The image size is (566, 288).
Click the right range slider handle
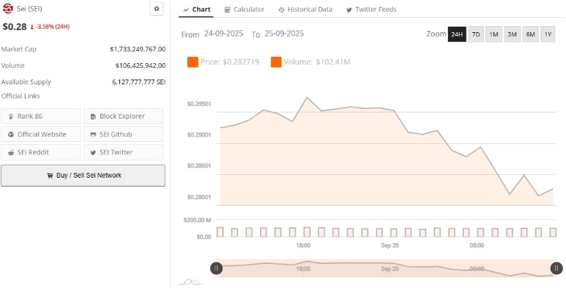556,269
